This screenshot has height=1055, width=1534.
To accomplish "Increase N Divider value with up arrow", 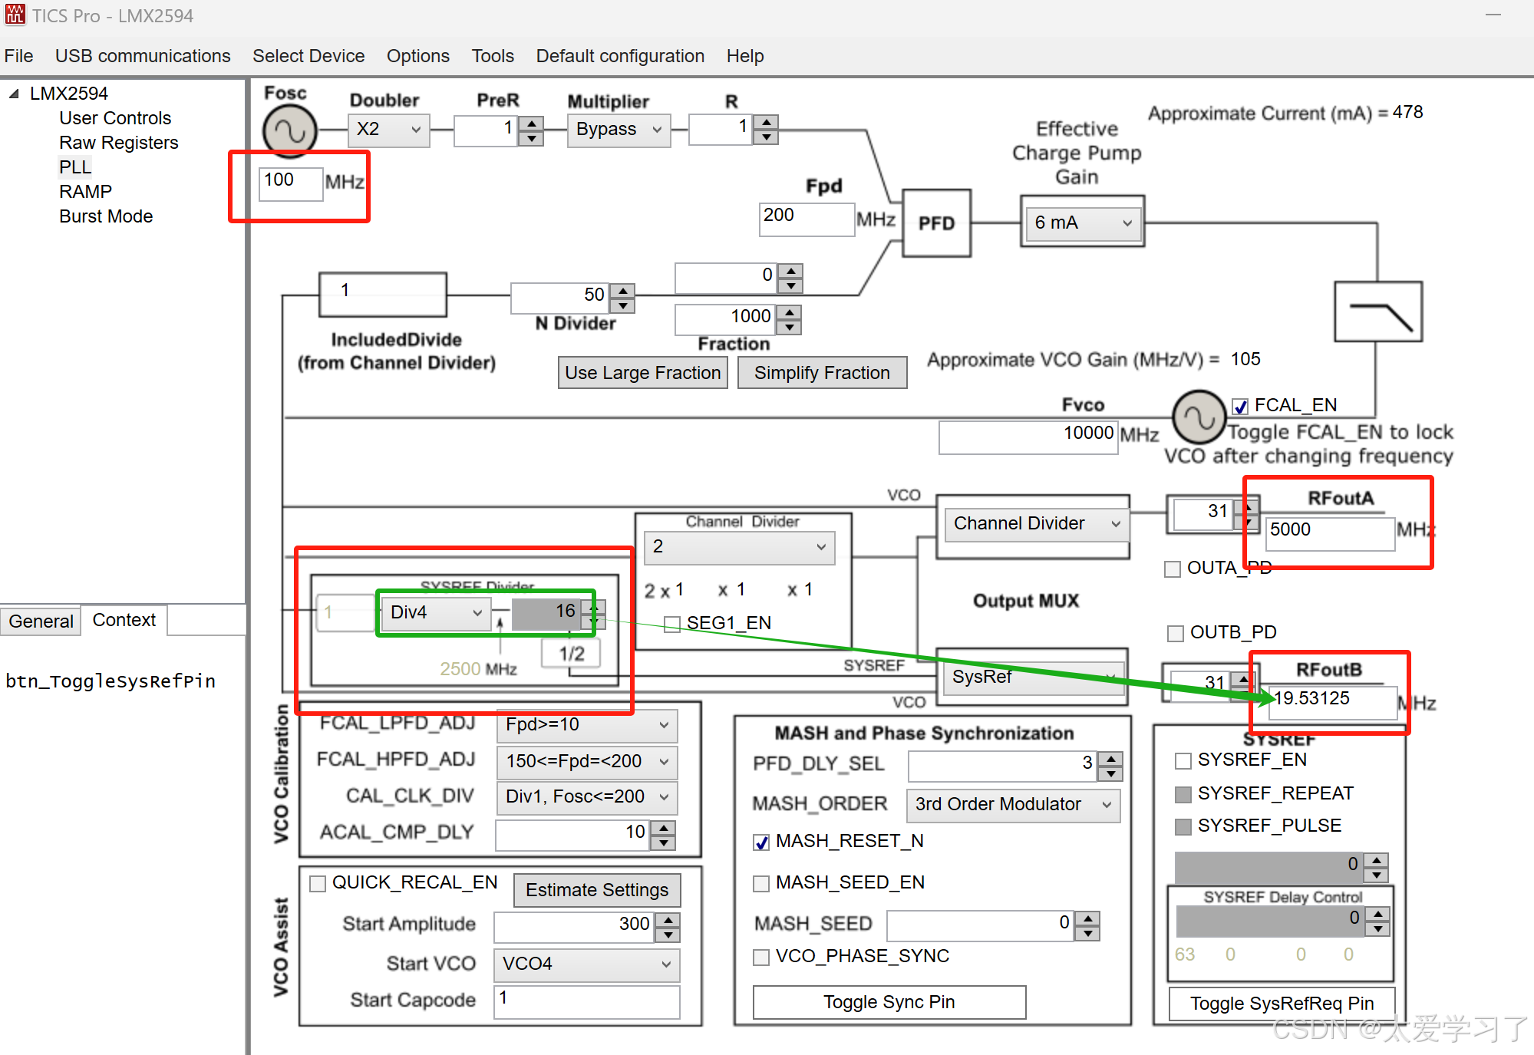I will click(x=623, y=289).
